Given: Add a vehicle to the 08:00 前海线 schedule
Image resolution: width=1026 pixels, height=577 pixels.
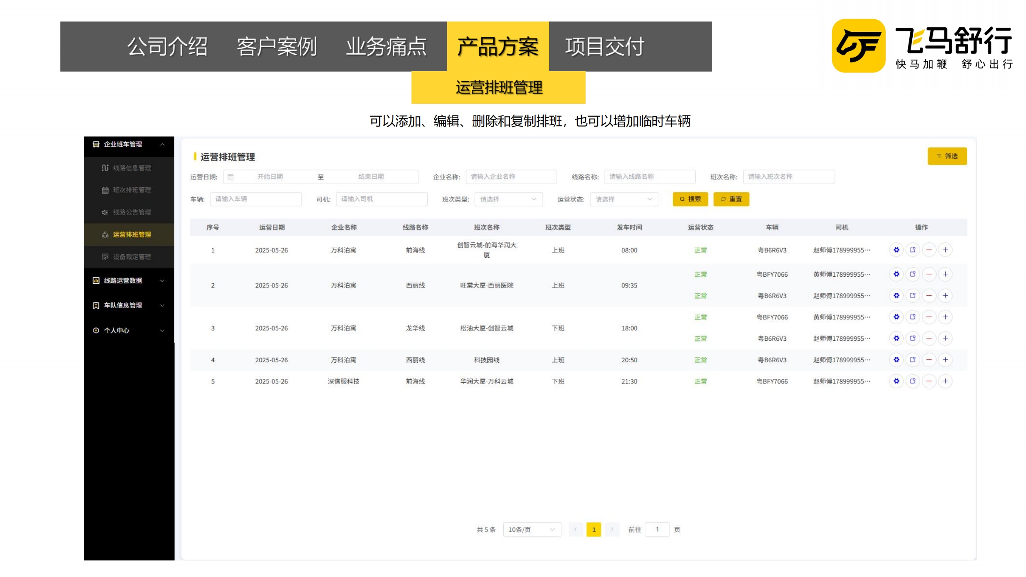Looking at the screenshot, I should tap(945, 250).
